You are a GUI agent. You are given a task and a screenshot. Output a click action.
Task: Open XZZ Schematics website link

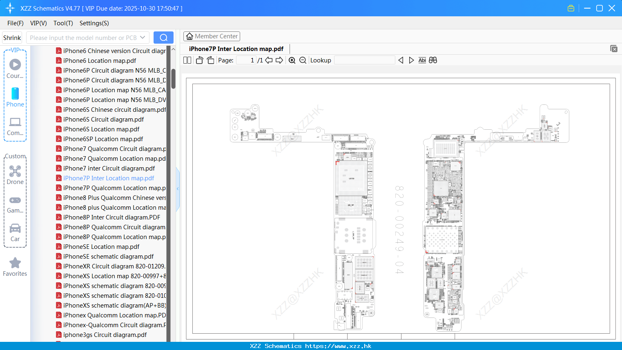(x=311, y=346)
